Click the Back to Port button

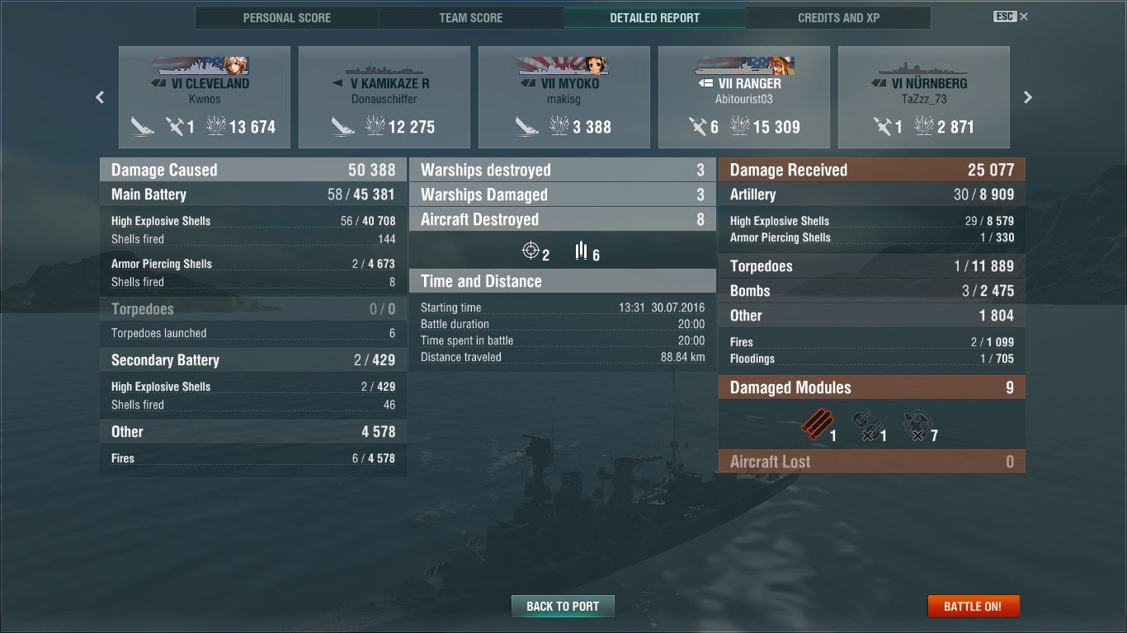click(x=563, y=606)
